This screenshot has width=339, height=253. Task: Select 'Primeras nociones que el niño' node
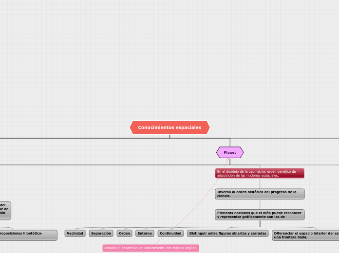pyautogui.click(x=260, y=215)
